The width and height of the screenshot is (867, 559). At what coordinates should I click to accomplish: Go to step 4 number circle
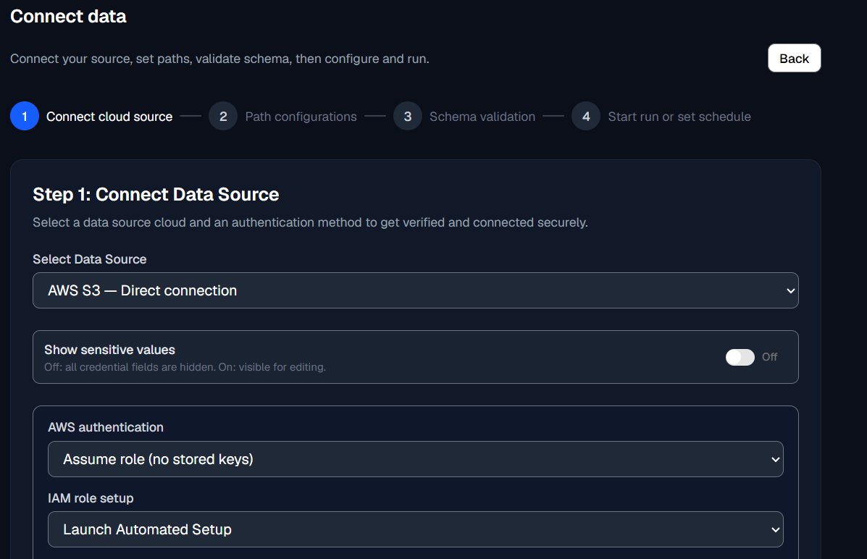586,116
